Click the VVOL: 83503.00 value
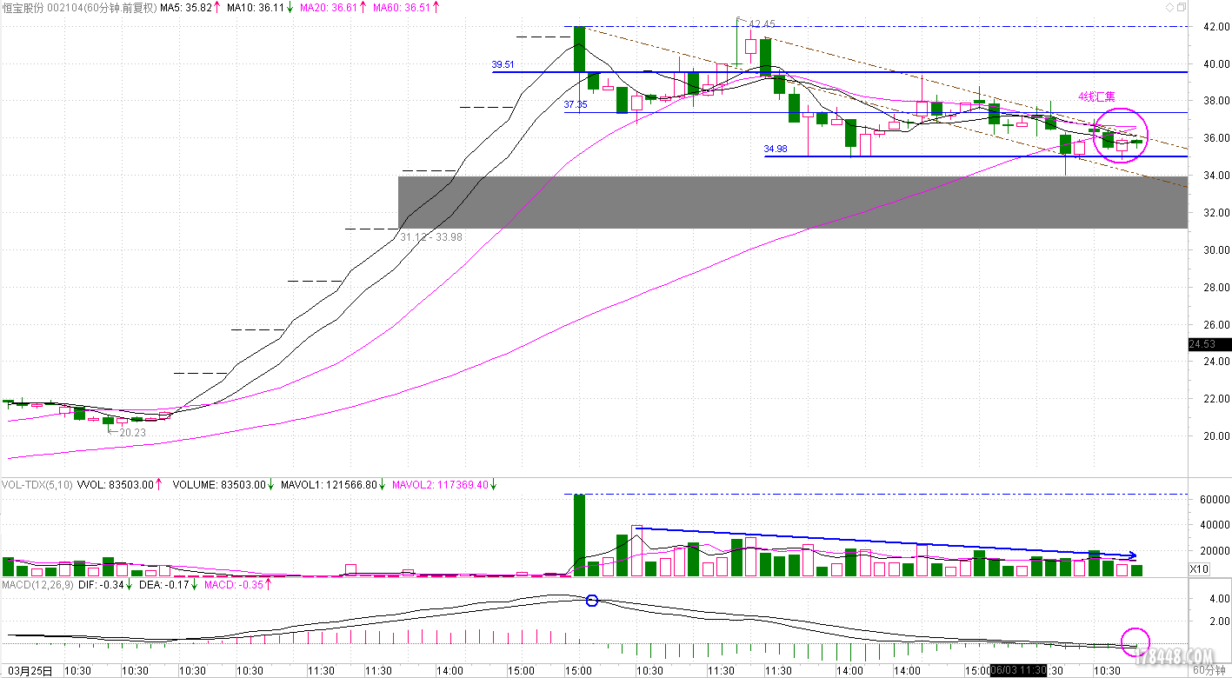Viewport: 1232px width, 678px height. (x=116, y=484)
